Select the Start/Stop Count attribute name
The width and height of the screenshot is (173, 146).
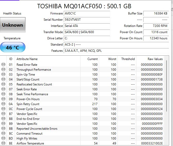(28, 79)
